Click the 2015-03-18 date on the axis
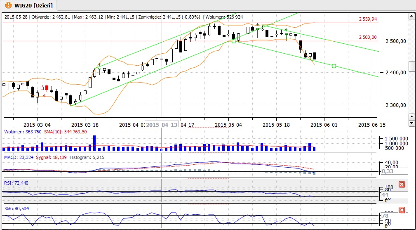 pos(85,125)
